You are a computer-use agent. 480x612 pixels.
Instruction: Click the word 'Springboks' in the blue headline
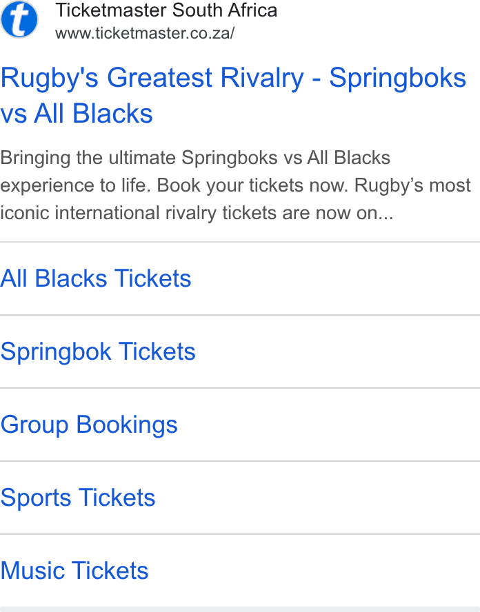point(398,78)
